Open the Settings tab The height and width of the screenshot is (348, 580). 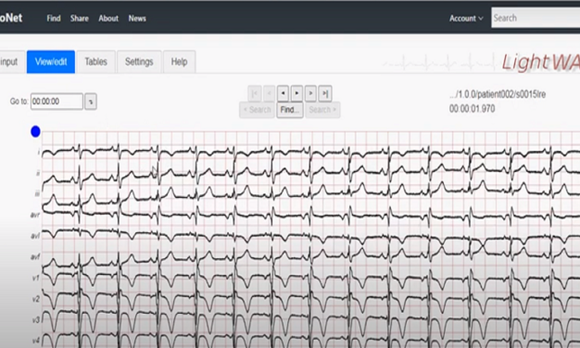point(139,62)
